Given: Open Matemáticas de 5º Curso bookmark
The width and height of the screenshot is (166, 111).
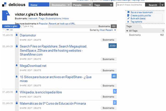Looking at the screenshot, I should pos(53,104).
